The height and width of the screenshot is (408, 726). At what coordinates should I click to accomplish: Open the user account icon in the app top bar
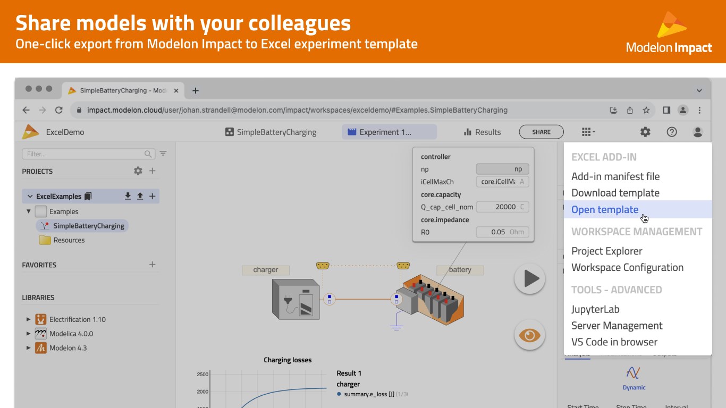point(698,132)
